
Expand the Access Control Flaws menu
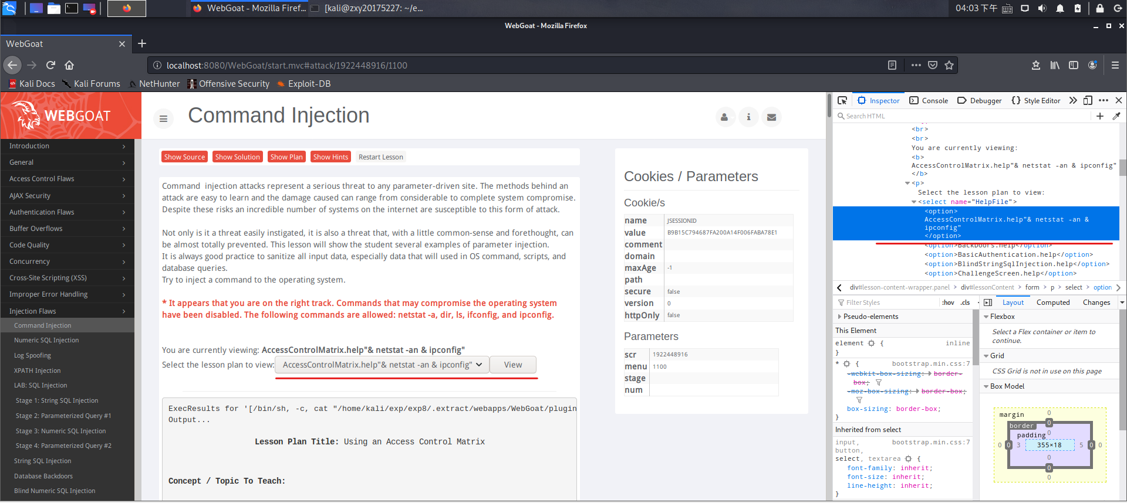67,179
